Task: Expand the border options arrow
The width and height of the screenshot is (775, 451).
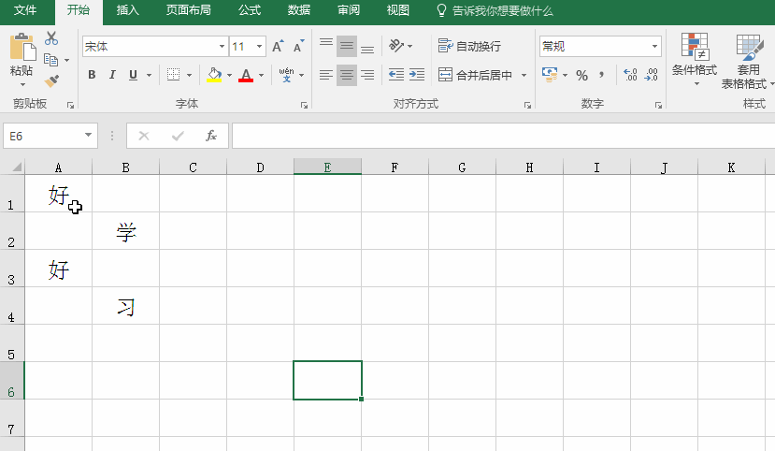Action: (x=189, y=75)
